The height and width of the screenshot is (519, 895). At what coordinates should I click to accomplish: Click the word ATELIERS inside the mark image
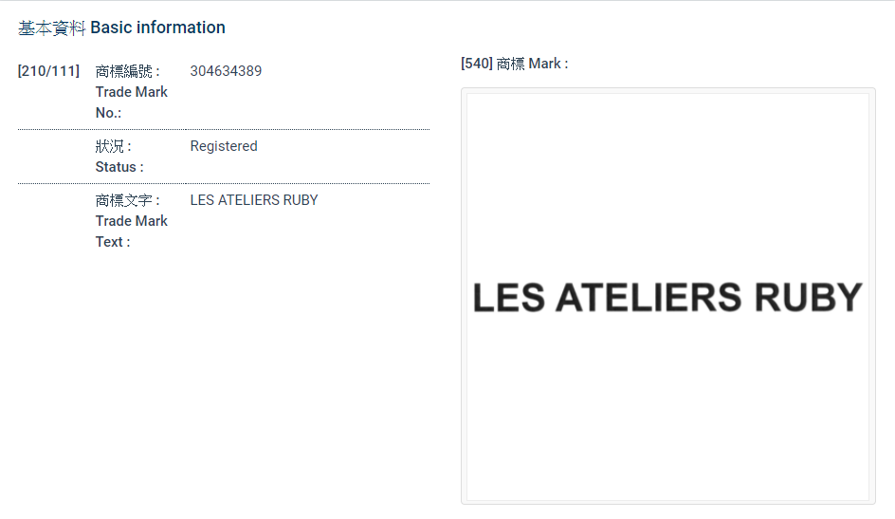pyautogui.click(x=649, y=298)
